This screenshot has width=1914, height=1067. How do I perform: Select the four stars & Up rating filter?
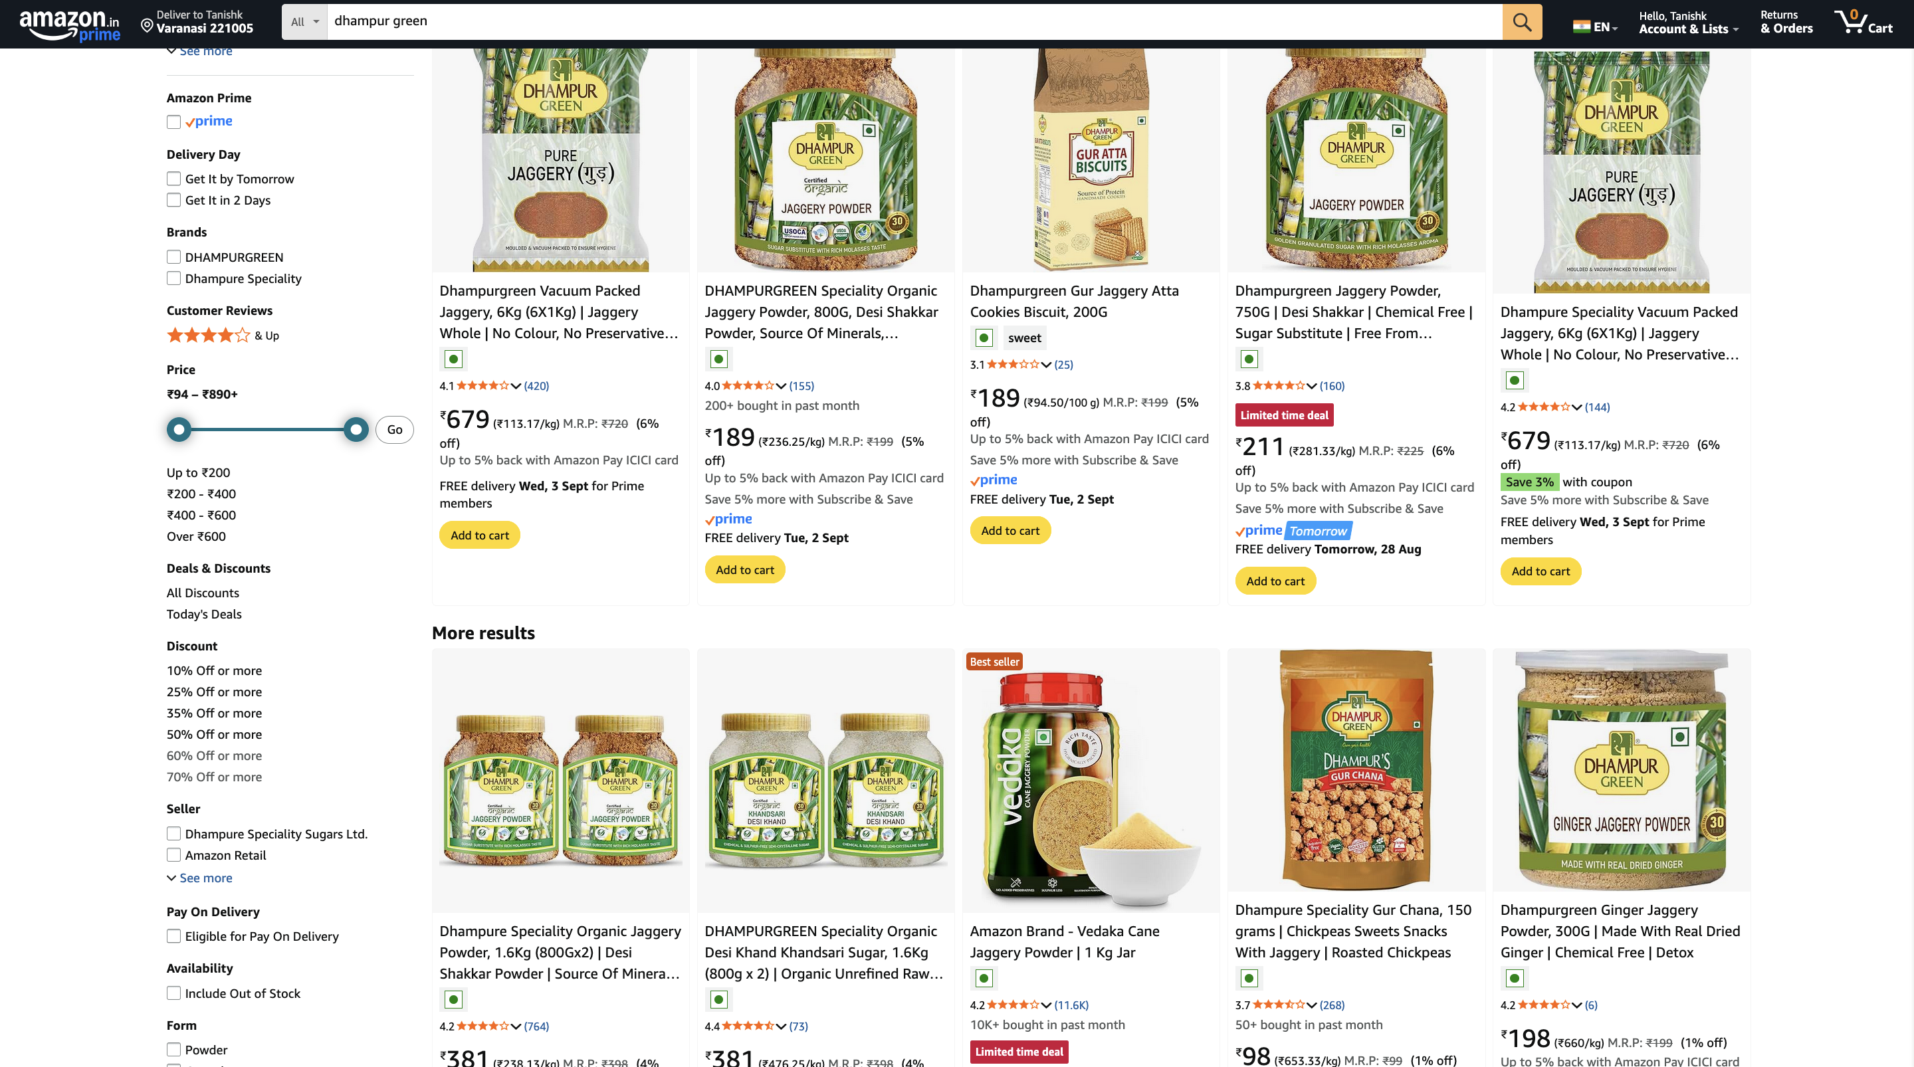tap(222, 335)
